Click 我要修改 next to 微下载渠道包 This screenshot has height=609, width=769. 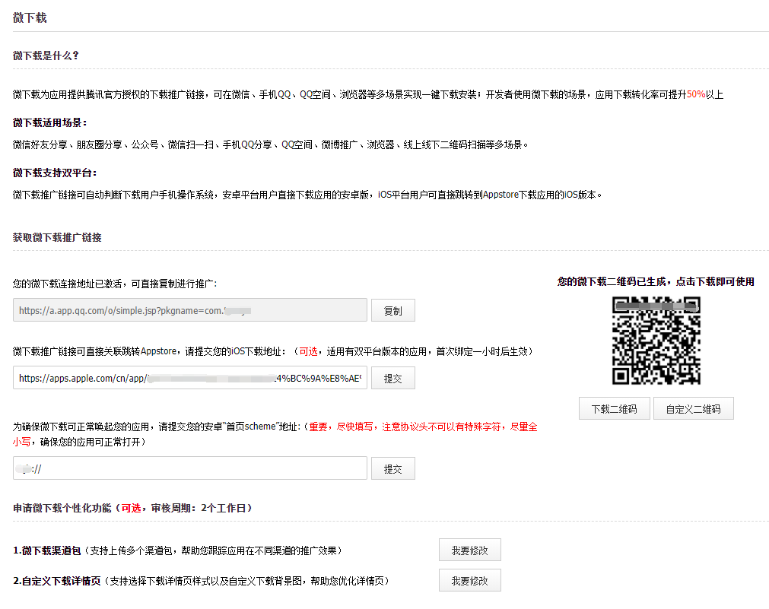(x=470, y=549)
